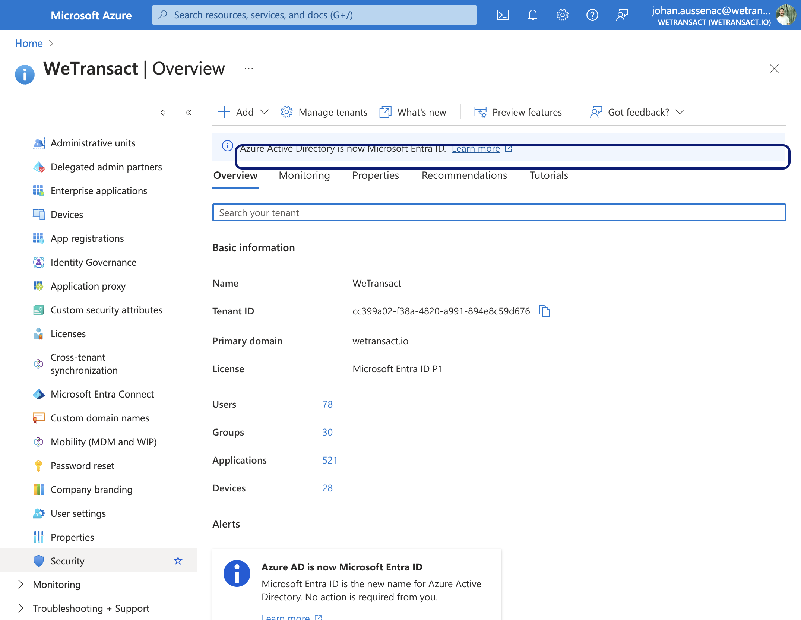Open What's new

click(413, 112)
